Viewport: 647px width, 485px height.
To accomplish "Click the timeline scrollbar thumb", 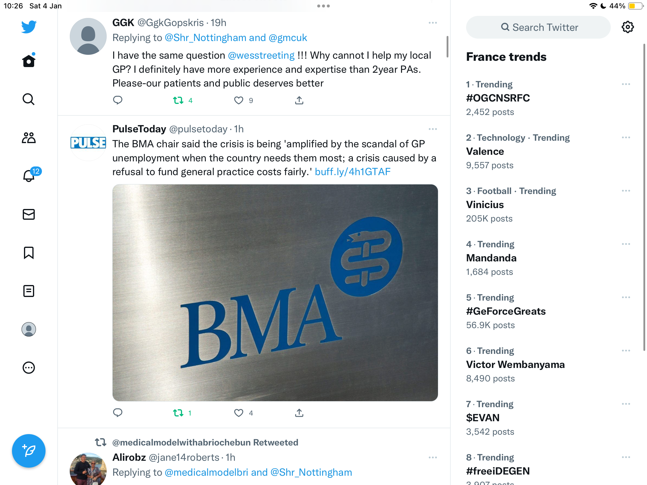I will 448,47.
